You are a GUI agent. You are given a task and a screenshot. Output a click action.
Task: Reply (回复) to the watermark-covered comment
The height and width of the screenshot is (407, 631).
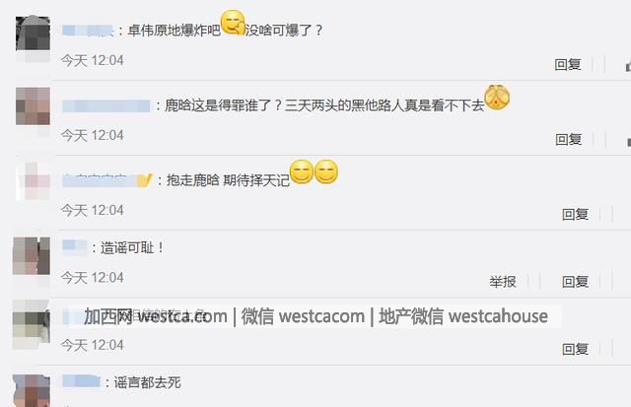[x=576, y=349]
